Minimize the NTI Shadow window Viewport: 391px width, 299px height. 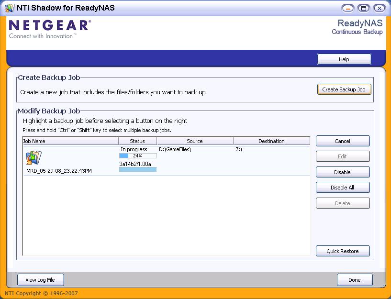(347, 8)
